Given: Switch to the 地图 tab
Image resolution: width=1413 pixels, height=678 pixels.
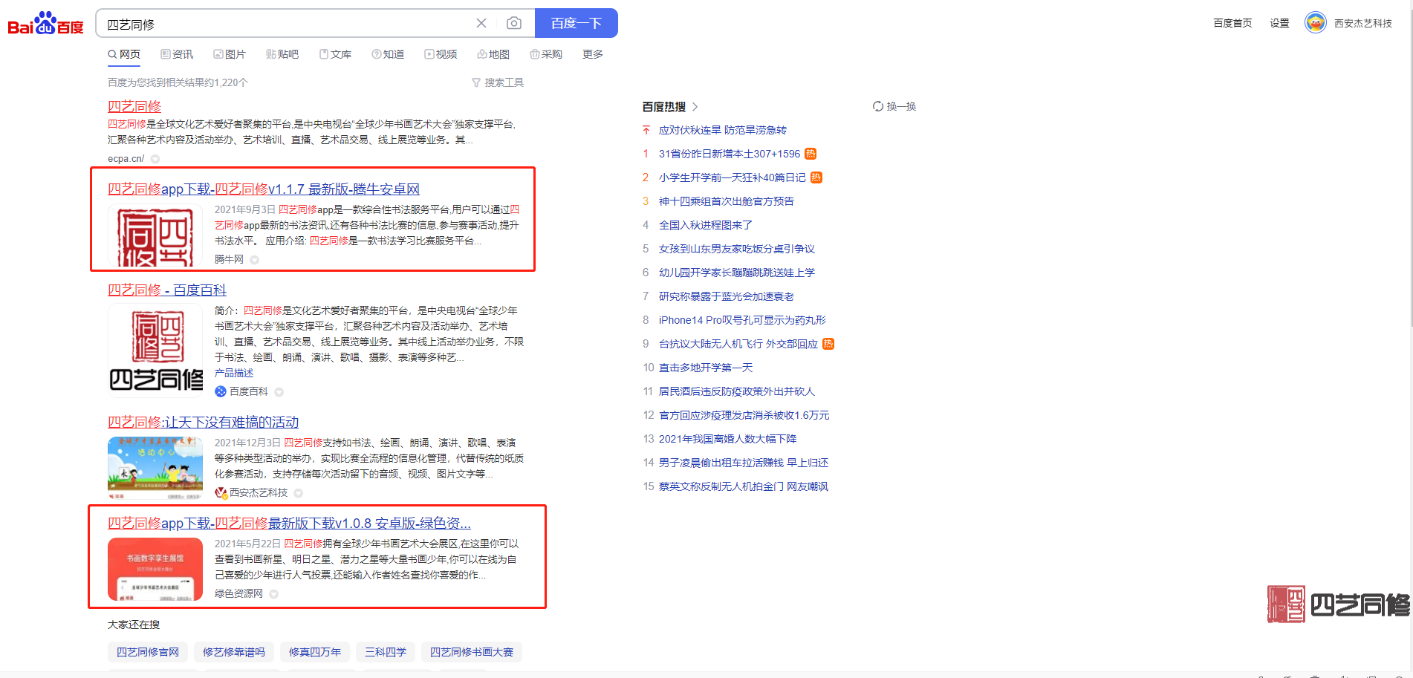Looking at the screenshot, I should tap(493, 54).
